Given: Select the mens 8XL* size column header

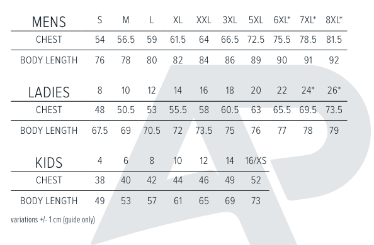Looking at the screenshot, I should tap(334, 20).
